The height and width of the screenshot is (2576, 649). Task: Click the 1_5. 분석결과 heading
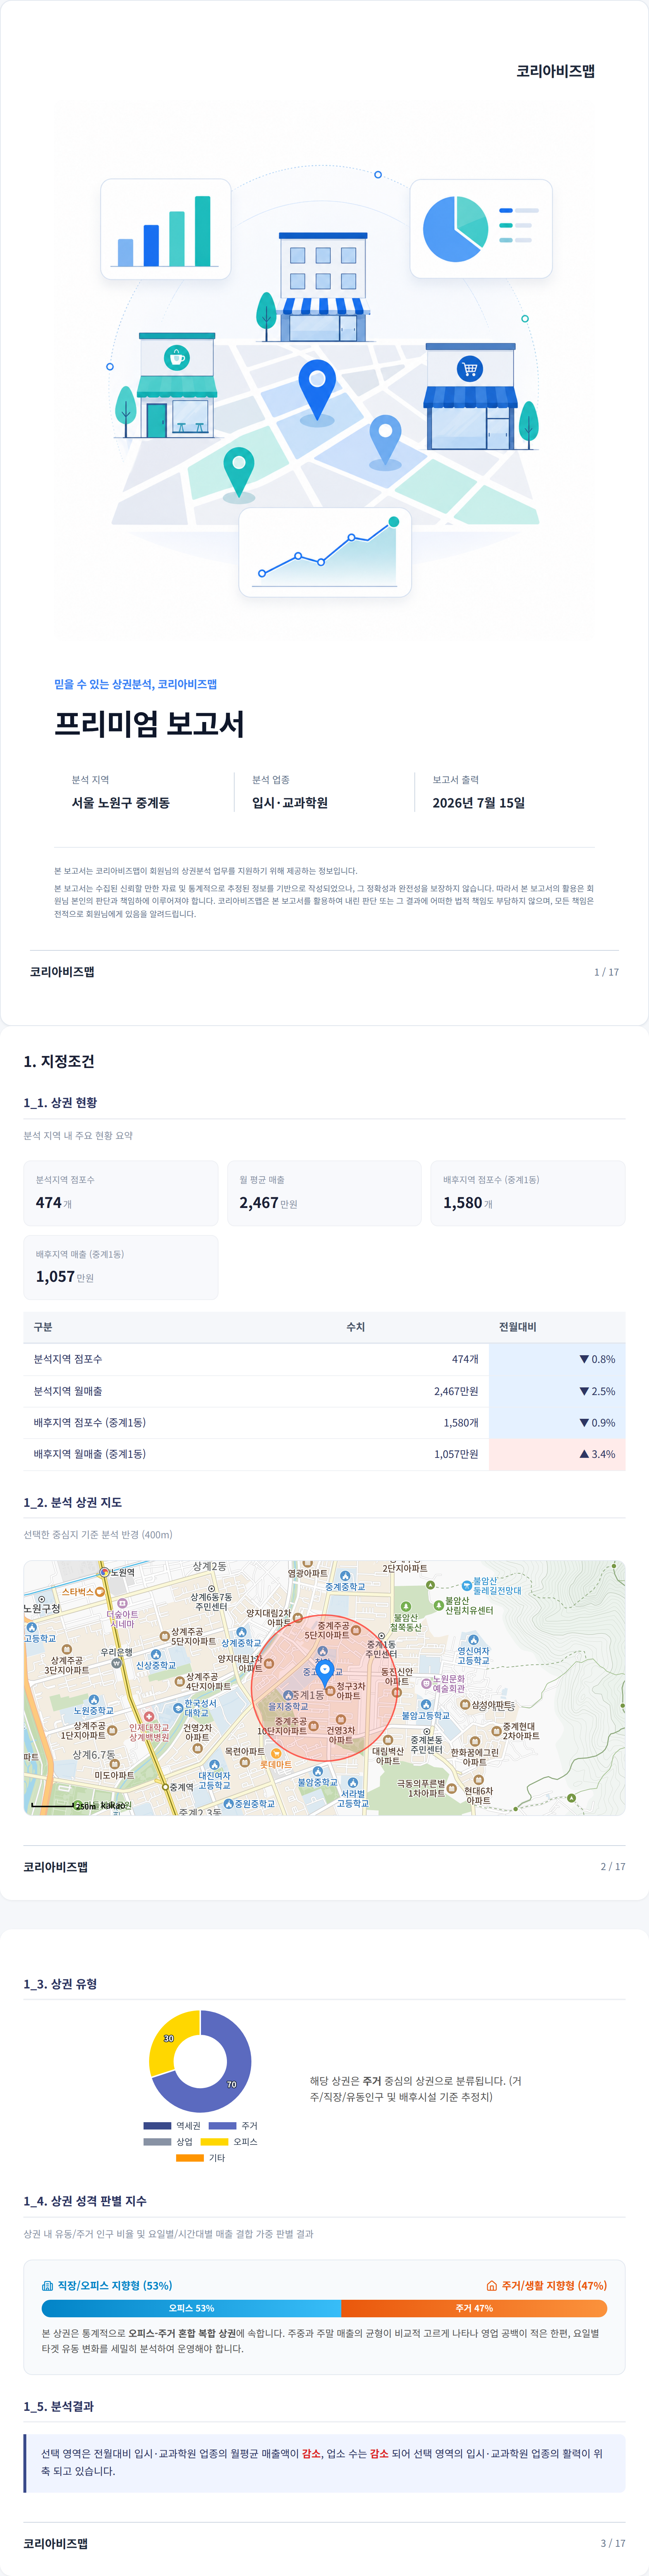58,2406
